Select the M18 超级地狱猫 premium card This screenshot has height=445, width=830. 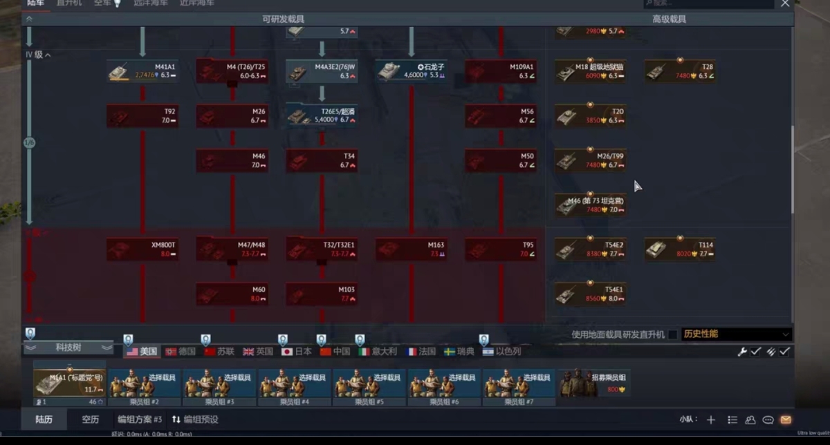point(591,71)
